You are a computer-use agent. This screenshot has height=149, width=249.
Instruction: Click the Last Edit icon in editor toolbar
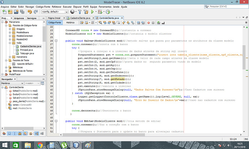(82, 23)
